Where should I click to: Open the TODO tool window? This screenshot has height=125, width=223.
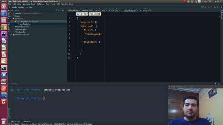click(x=15, y=122)
